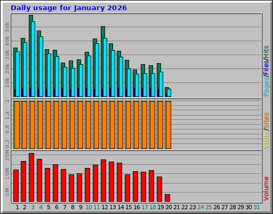Select the red volume bar for day 20
The height and width of the screenshot is (214, 273).
click(x=167, y=198)
